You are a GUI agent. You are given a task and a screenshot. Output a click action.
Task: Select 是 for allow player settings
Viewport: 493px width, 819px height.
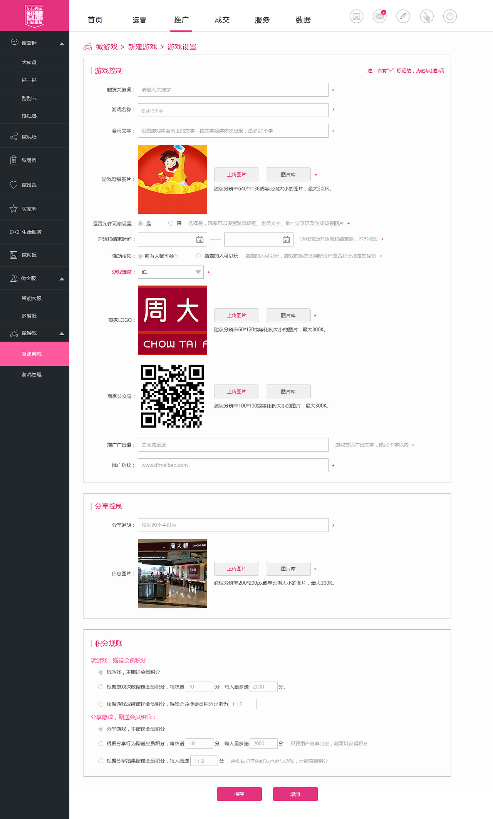[x=140, y=224]
